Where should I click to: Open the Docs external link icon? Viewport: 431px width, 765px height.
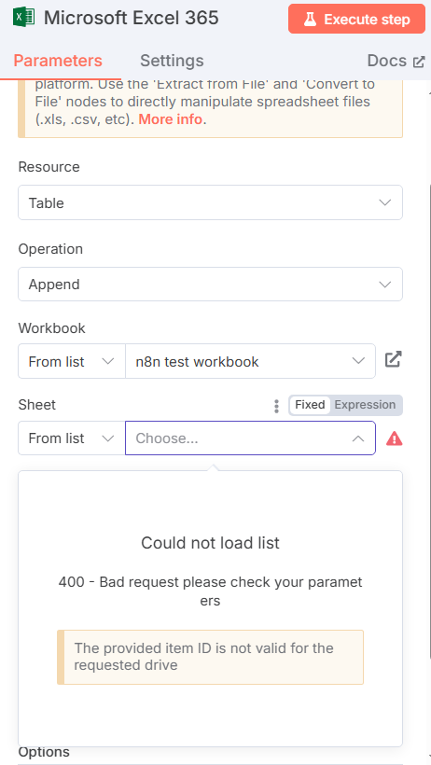tap(419, 62)
